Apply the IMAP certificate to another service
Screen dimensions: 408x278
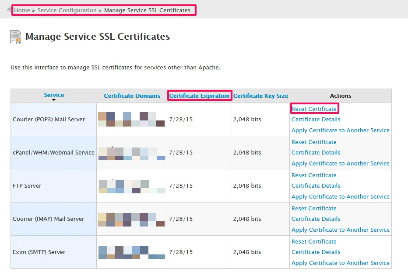(340, 230)
